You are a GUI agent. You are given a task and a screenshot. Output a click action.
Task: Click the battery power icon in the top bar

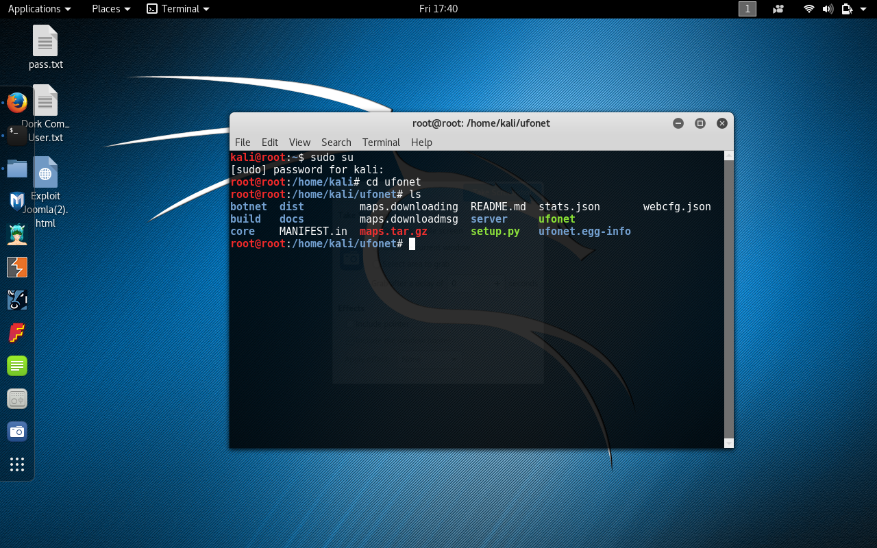pyautogui.click(x=847, y=9)
